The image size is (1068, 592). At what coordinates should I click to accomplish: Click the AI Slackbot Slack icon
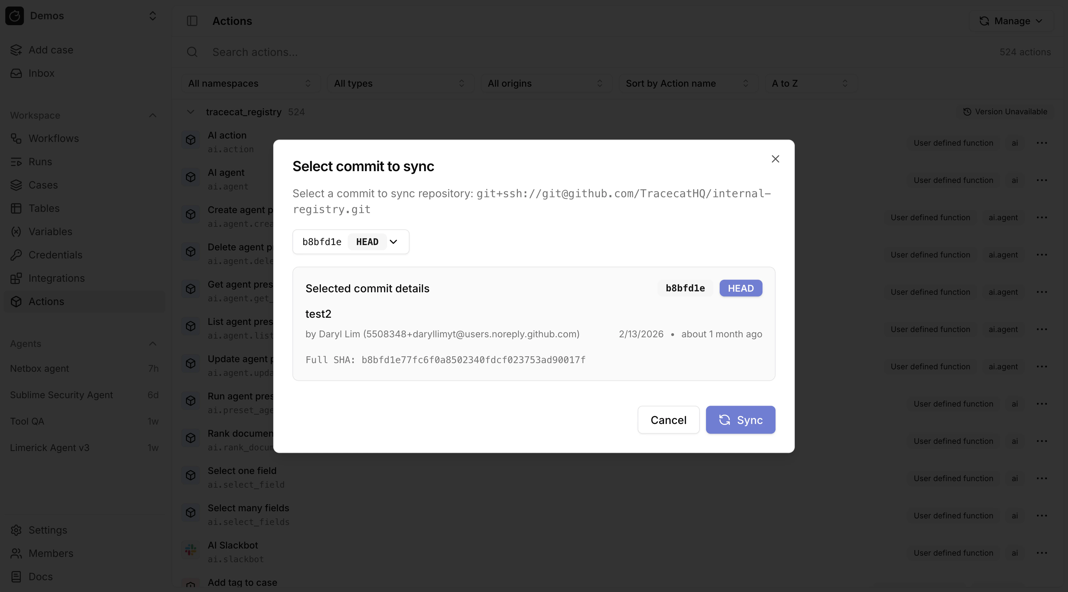tap(190, 550)
